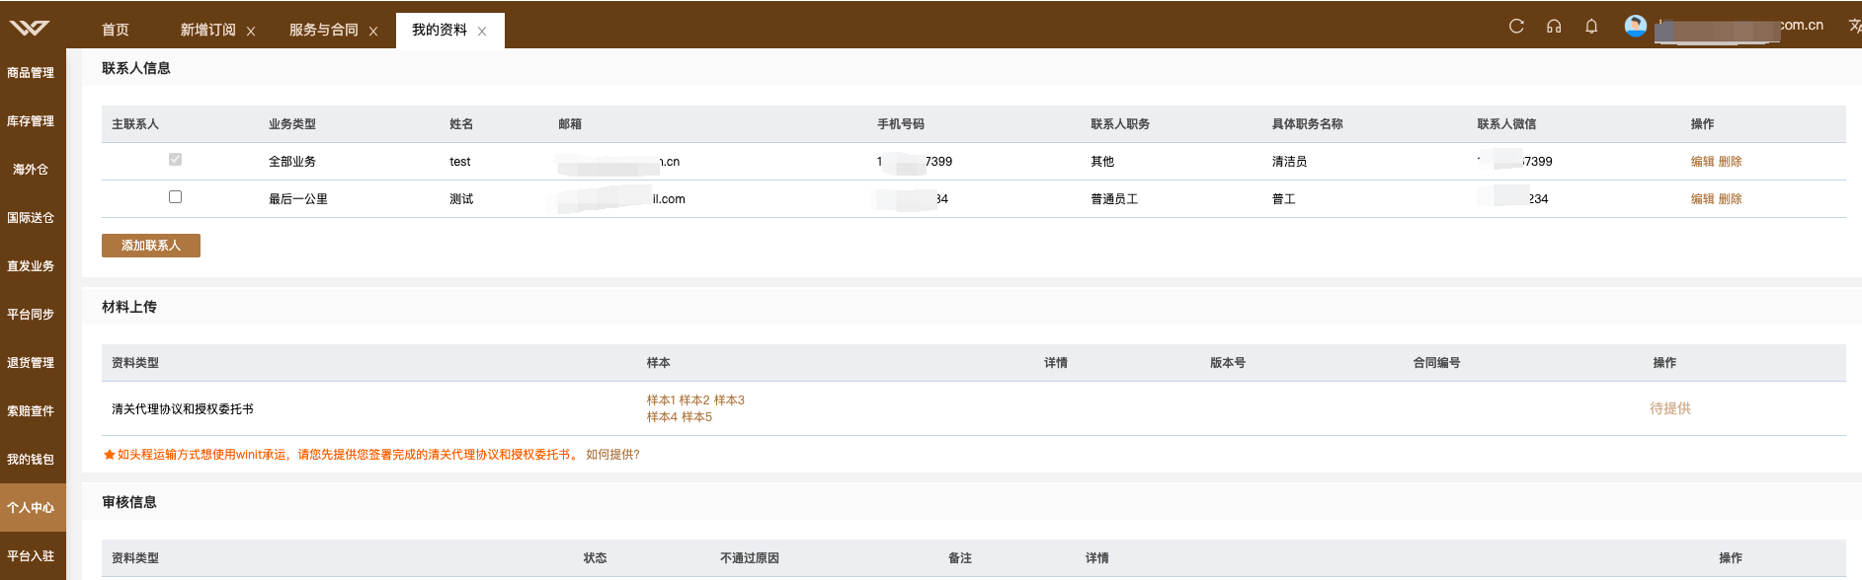The height and width of the screenshot is (580, 1862).
Task: Open 退货管理 in the sidebar
Action: 31,363
